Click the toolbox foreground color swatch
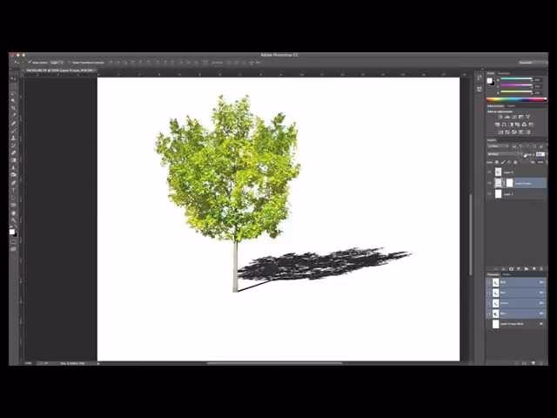 [11, 232]
